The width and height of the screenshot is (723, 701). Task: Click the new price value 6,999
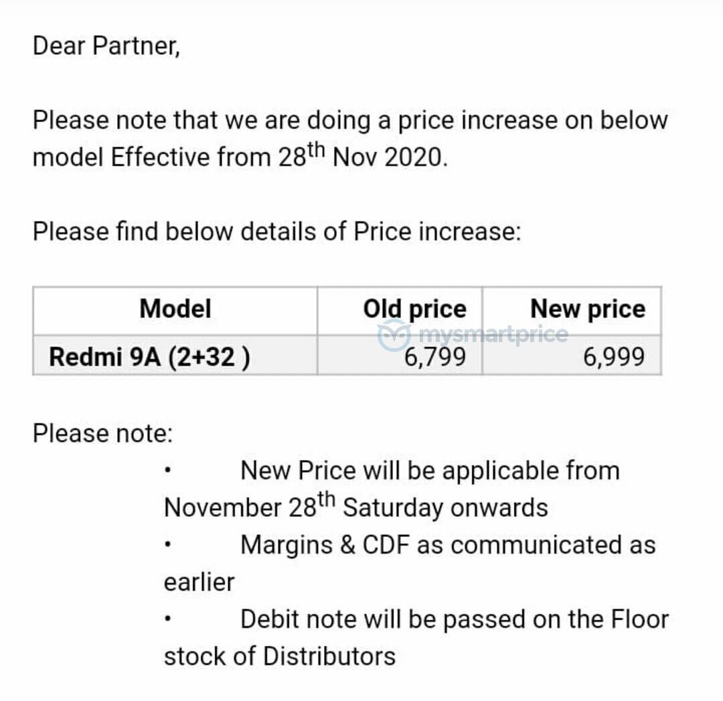[x=614, y=358]
